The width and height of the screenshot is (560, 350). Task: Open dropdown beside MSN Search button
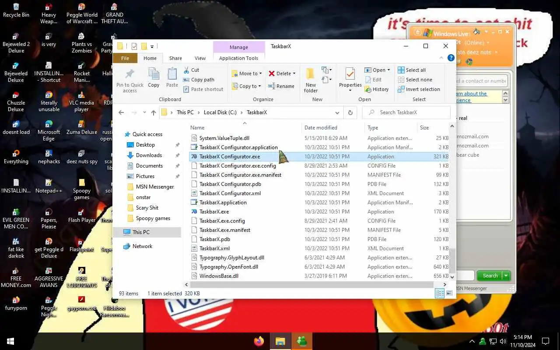(506, 276)
